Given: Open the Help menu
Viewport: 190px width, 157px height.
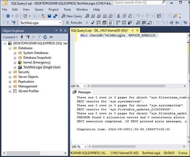Looking at the screenshot, I should pos(97,9).
